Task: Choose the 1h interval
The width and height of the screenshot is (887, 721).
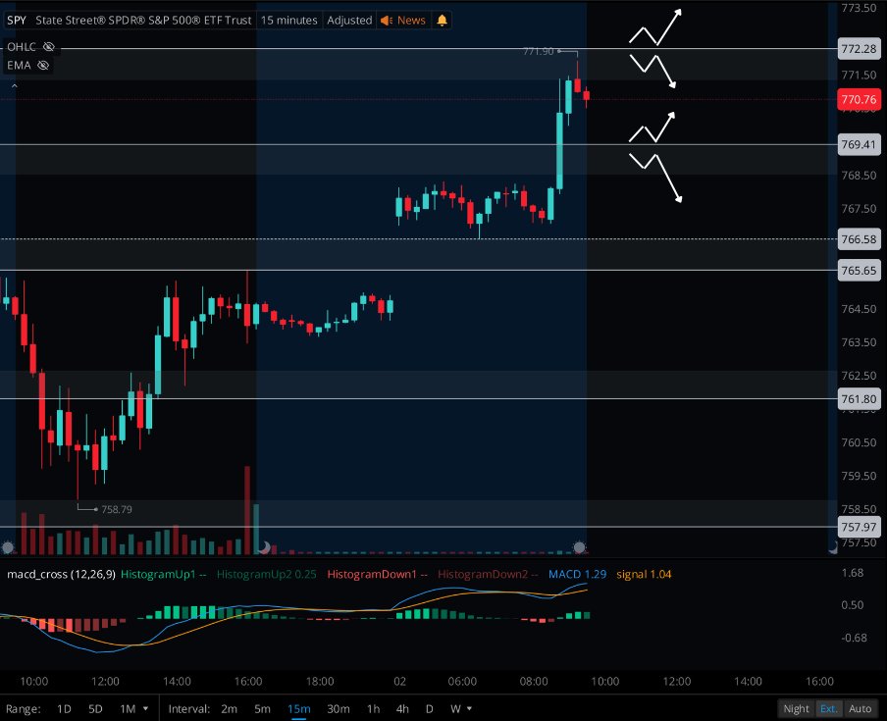Action: [374, 708]
